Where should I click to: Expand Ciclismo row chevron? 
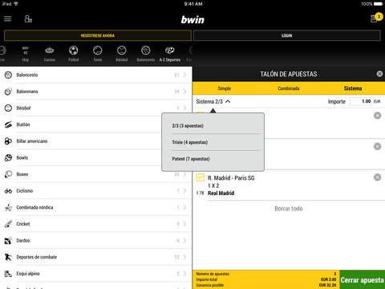[184, 191]
